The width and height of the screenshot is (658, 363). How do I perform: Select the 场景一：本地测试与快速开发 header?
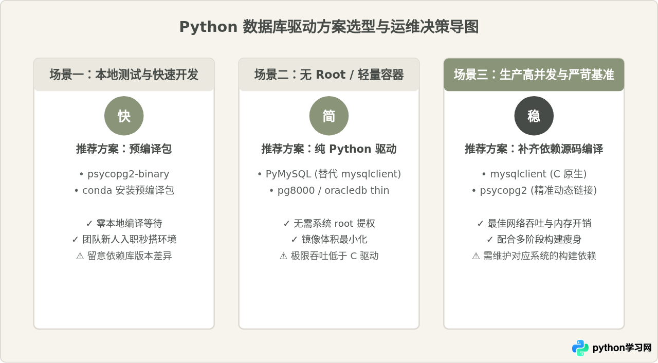pos(124,75)
